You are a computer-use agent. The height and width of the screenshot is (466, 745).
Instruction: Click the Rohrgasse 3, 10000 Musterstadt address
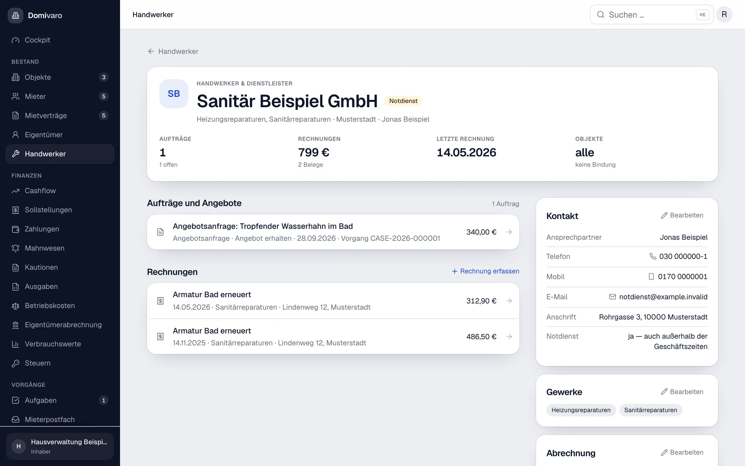[653, 317]
